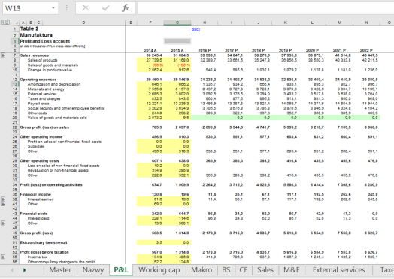
Task: Select row 22 header
Action: (x=15, y=127)
